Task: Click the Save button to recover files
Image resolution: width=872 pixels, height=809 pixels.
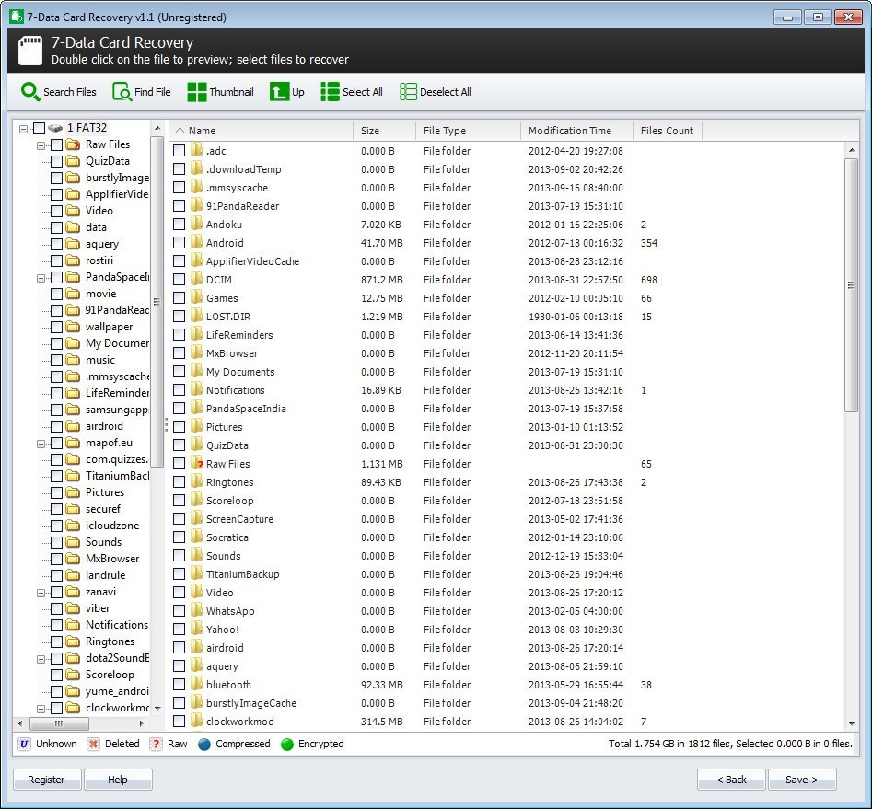Action: (x=801, y=779)
